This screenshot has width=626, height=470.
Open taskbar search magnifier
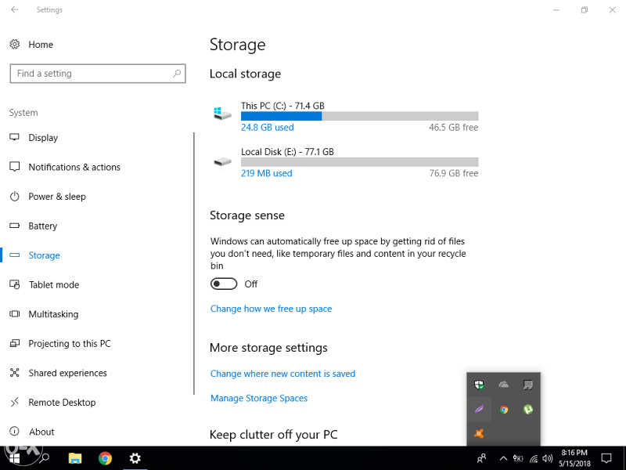45,458
